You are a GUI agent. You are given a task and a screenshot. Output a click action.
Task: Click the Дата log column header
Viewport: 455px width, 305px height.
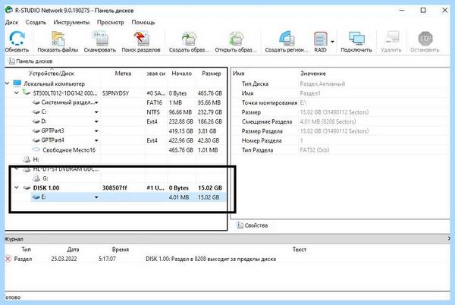click(73, 250)
